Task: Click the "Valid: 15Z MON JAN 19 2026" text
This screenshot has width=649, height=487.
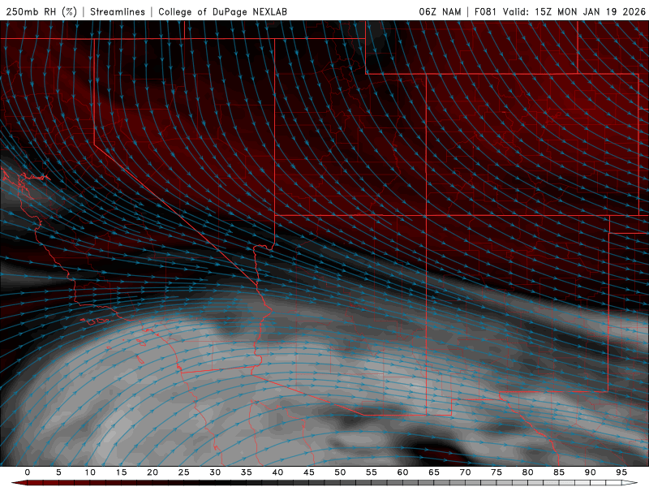Action: point(574,11)
